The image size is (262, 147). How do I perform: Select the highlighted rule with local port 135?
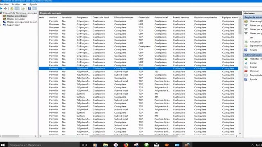(x=138, y=69)
